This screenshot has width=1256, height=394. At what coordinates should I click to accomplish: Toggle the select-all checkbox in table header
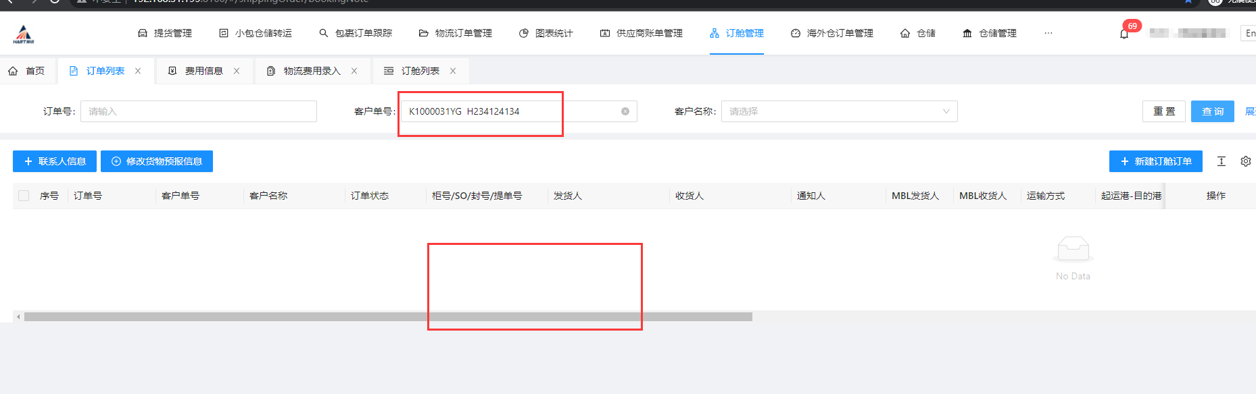pyautogui.click(x=24, y=196)
